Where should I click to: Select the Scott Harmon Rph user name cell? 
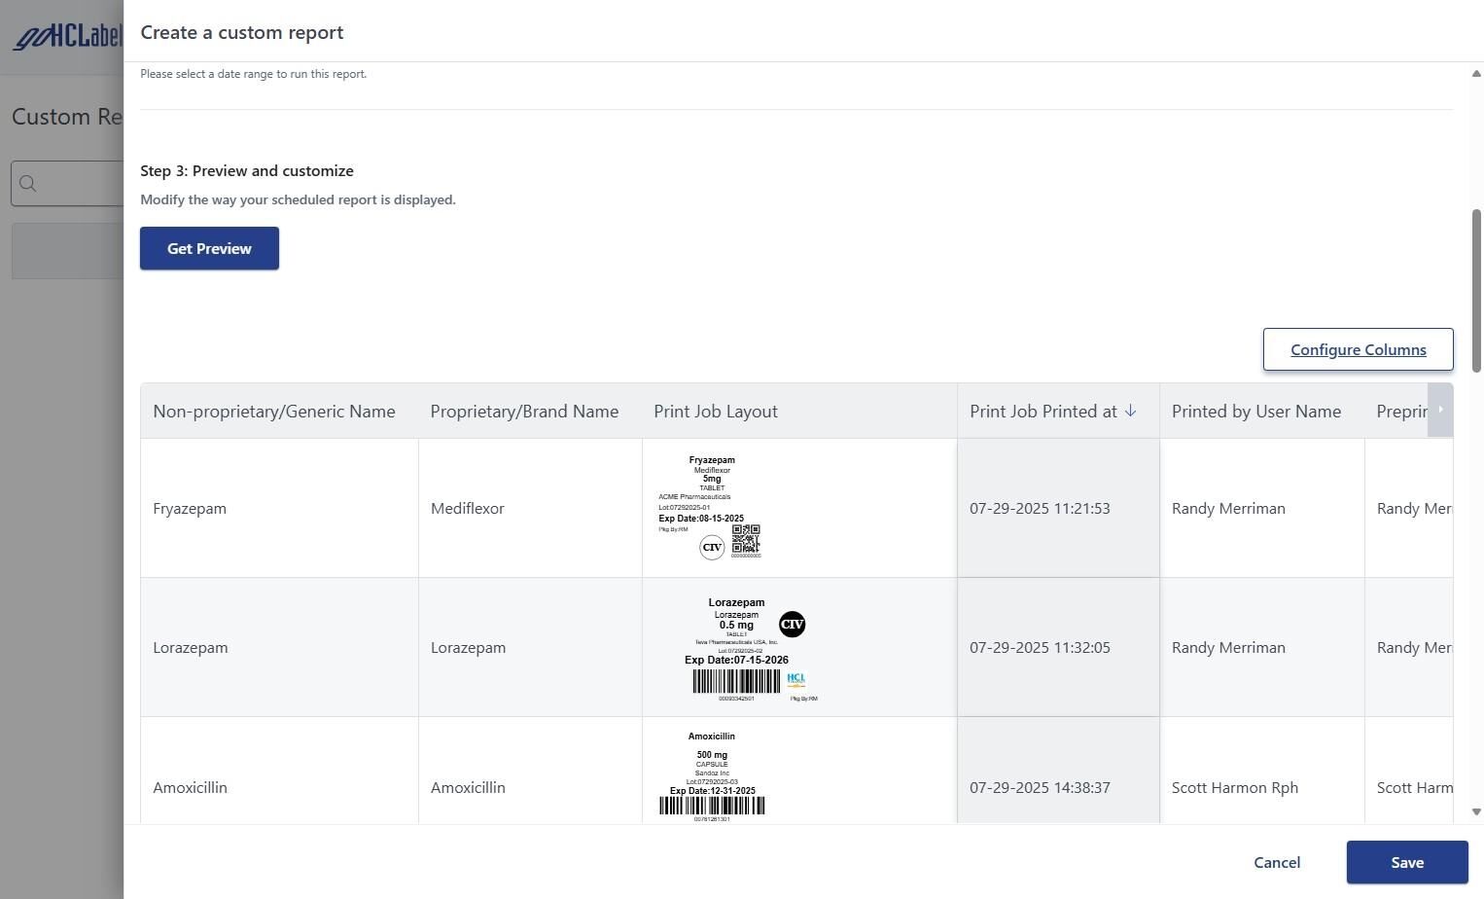coord(1235,788)
